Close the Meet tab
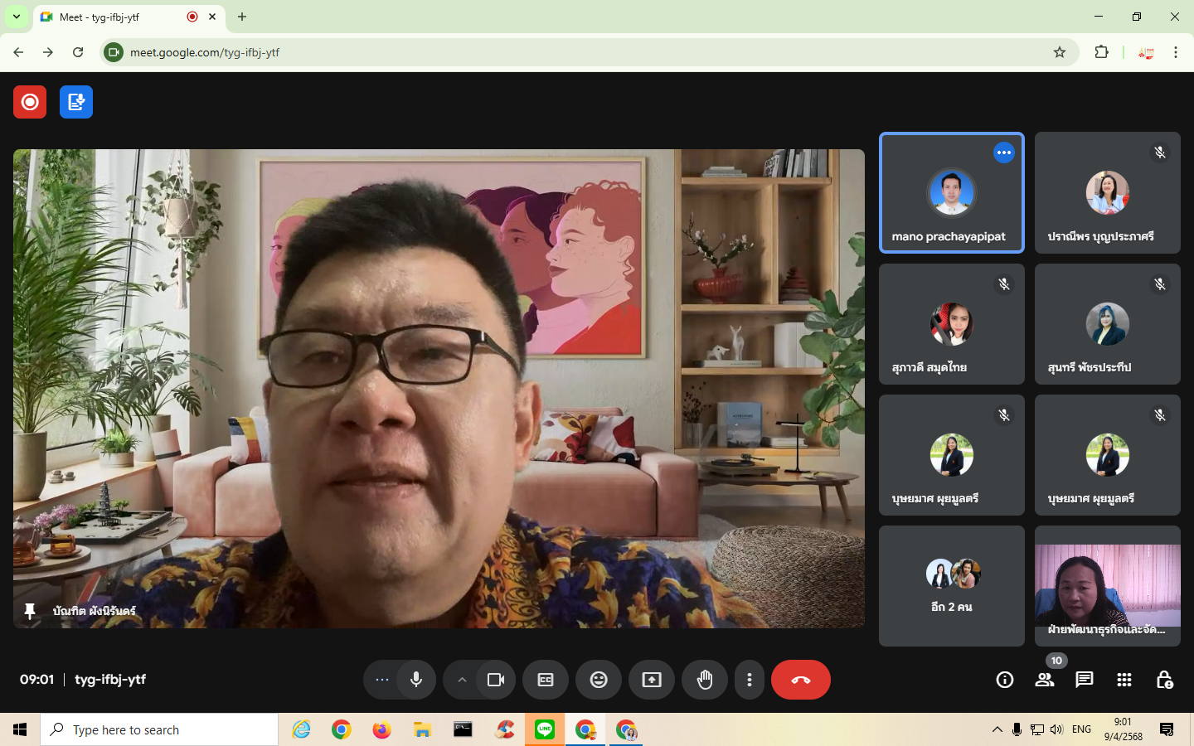 click(212, 17)
